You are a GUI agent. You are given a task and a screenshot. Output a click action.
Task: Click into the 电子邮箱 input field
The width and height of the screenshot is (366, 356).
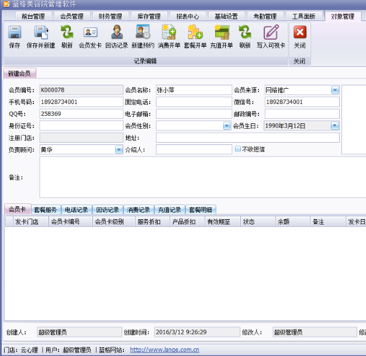click(194, 114)
